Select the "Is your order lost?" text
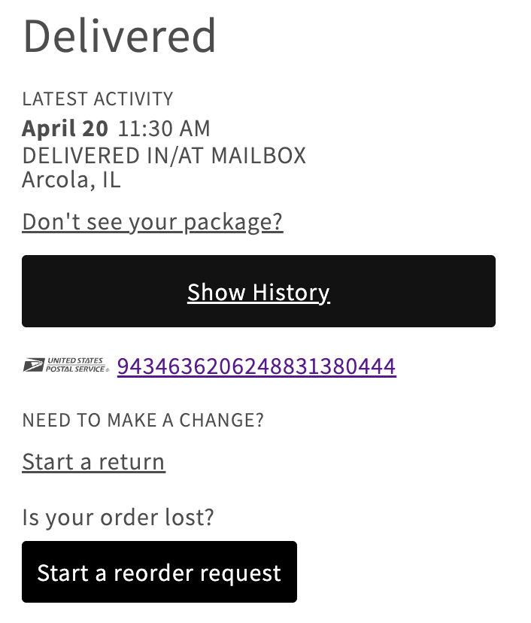This screenshot has height=623, width=531. tap(118, 517)
